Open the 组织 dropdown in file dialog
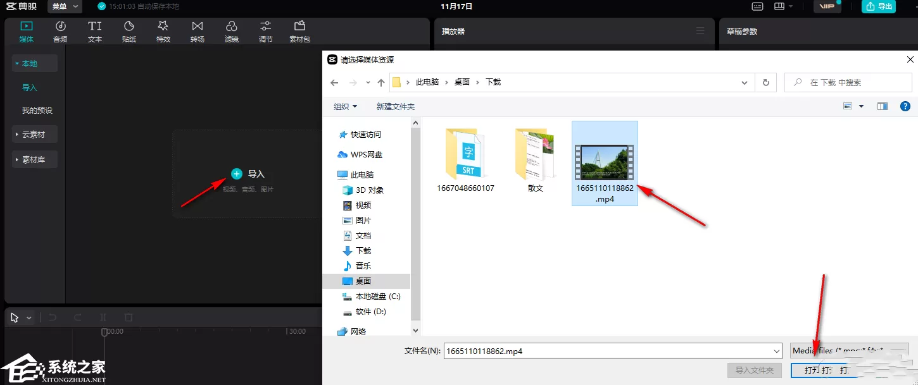Image resolution: width=918 pixels, height=385 pixels. [x=346, y=106]
